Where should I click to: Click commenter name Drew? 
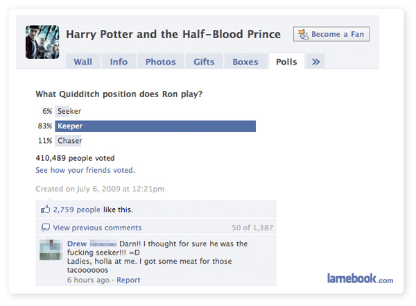tap(77, 244)
